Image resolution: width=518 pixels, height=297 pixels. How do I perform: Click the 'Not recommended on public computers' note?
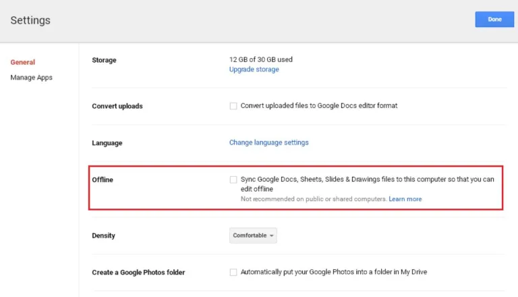pyautogui.click(x=314, y=199)
